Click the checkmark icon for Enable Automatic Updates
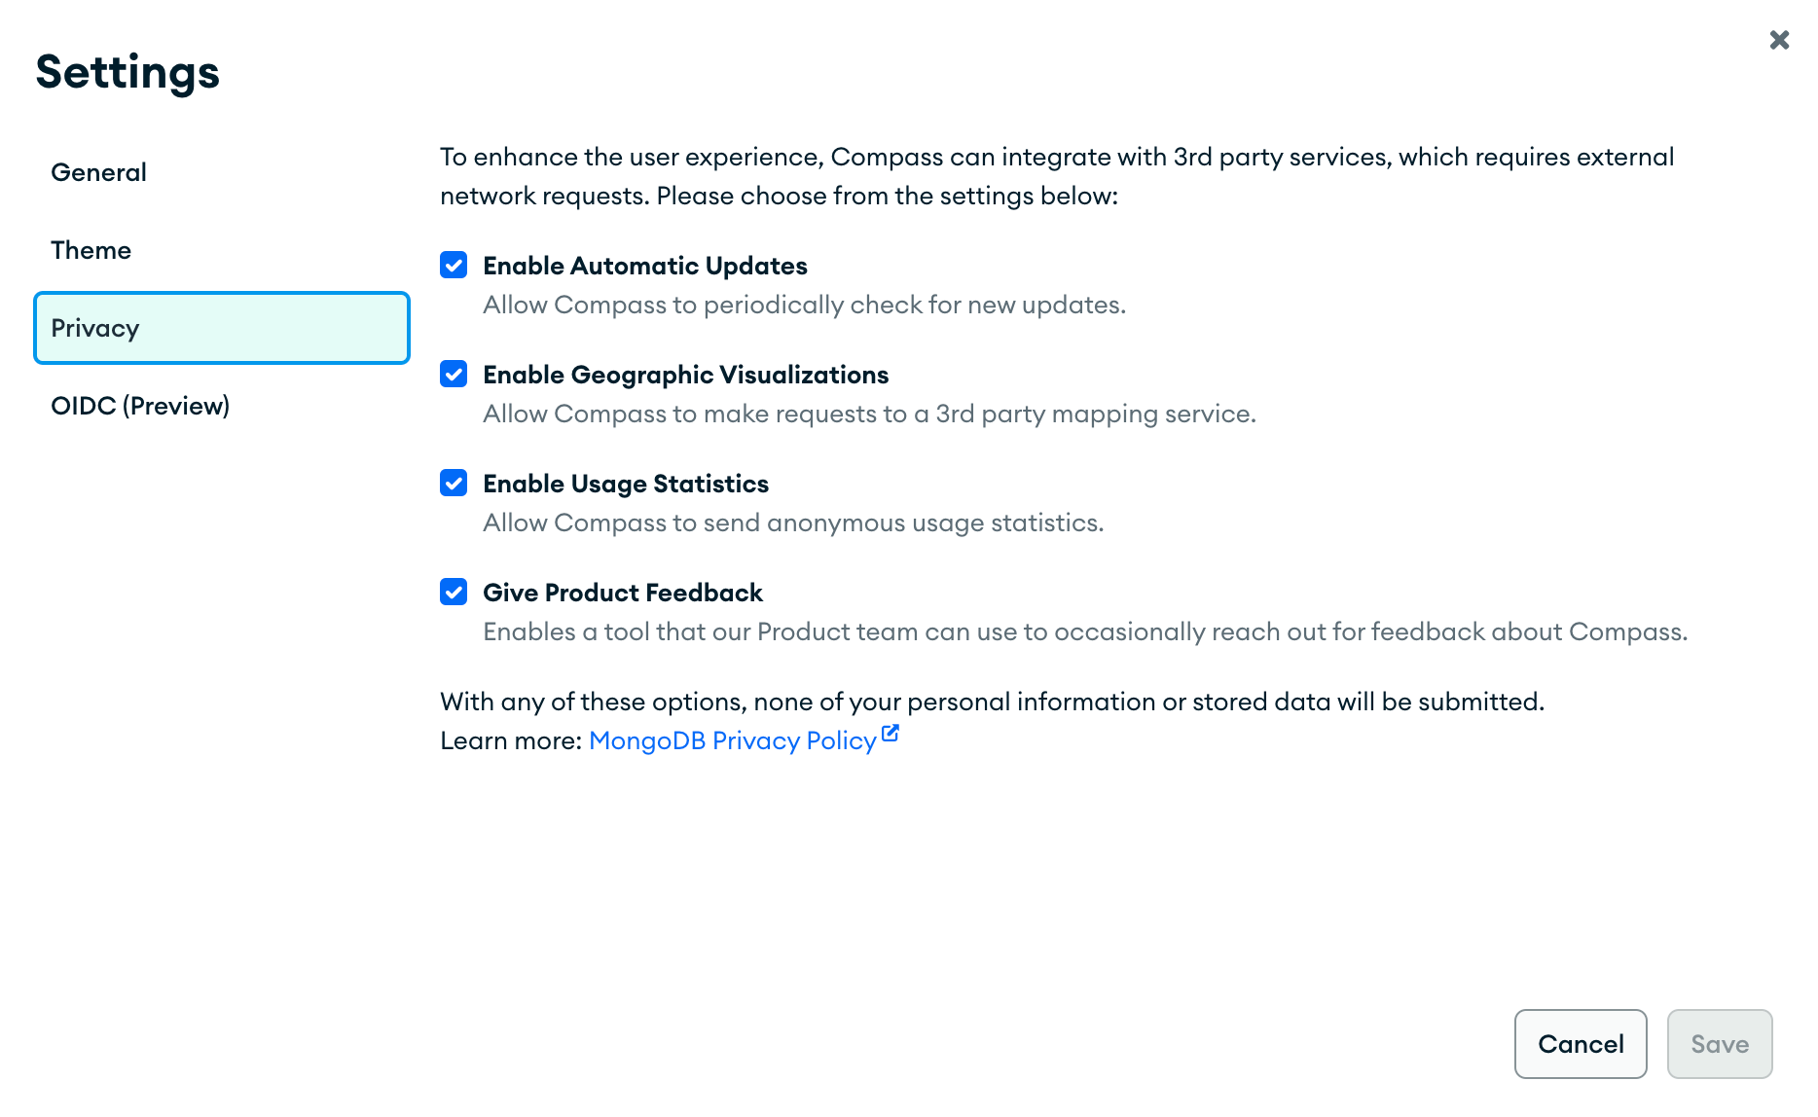The height and width of the screenshot is (1117, 1818). [454, 265]
